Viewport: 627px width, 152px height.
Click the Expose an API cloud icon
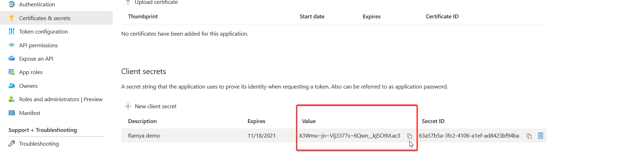coord(12,59)
